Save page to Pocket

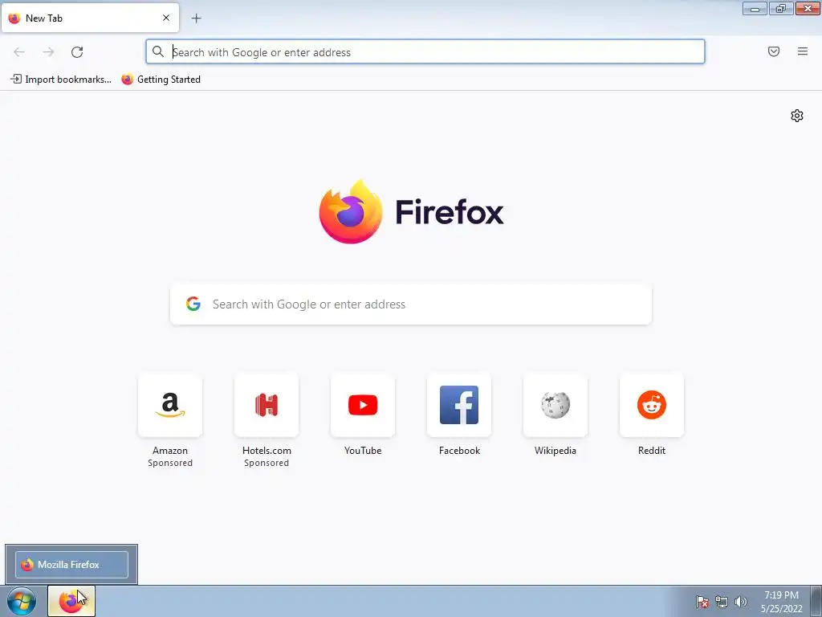(774, 51)
